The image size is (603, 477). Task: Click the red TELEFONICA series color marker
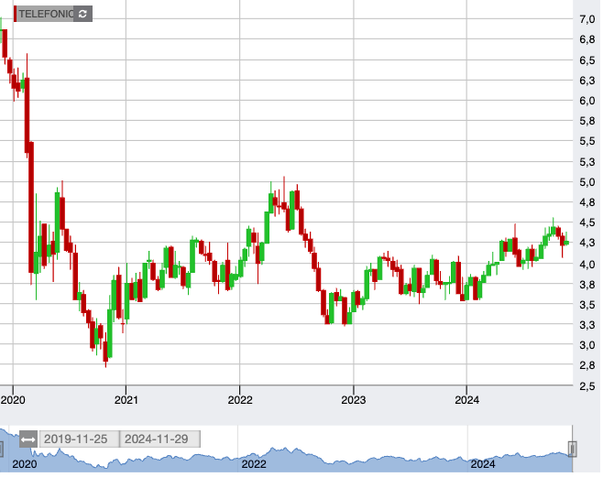(x=15, y=14)
